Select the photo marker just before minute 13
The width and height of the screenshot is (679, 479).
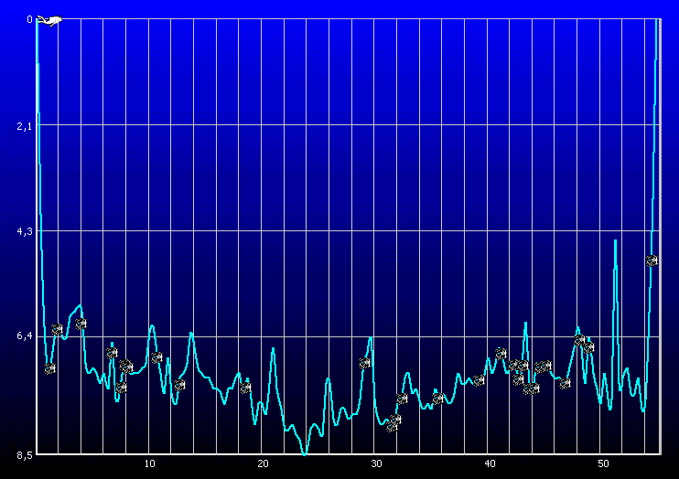pos(179,385)
